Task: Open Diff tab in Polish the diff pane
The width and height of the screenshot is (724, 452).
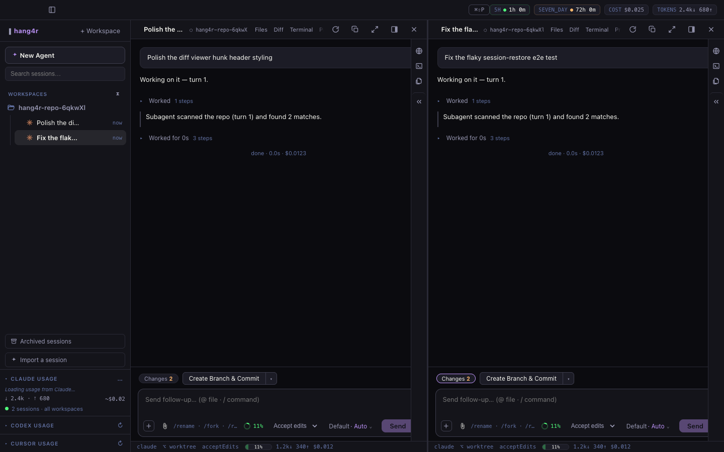Action: click(279, 30)
